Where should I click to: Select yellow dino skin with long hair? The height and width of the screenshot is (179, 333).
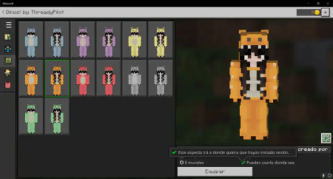click(x=161, y=40)
